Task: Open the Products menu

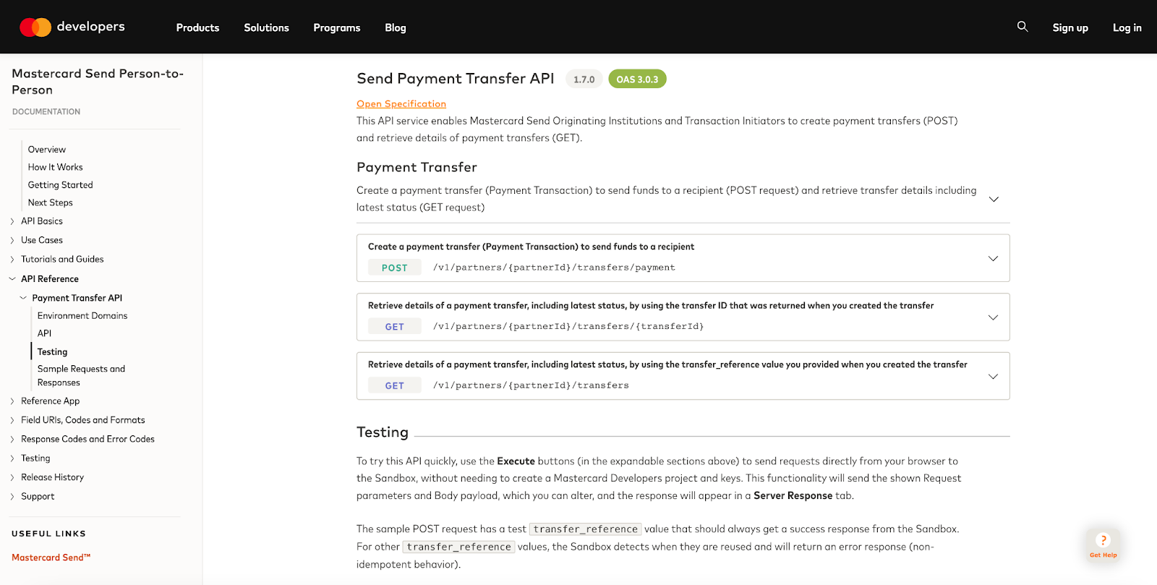Action: point(197,27)
